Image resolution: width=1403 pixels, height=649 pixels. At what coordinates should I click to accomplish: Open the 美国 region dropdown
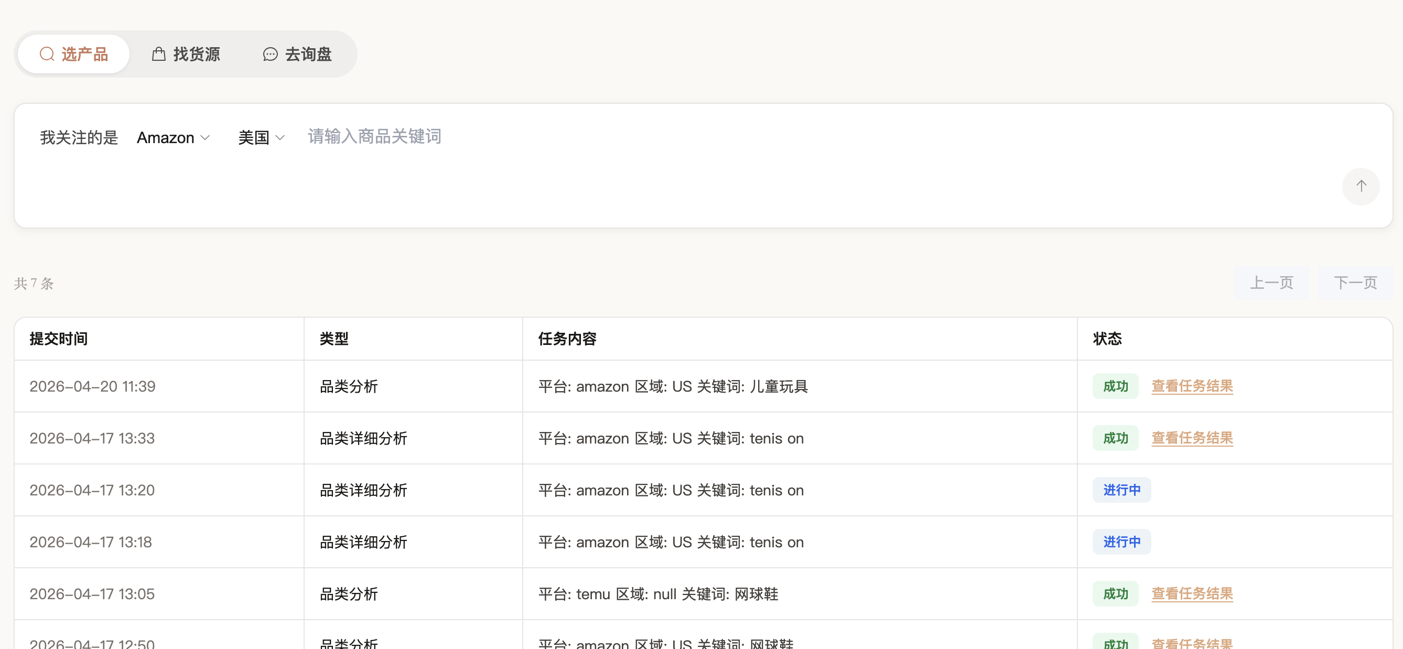point(262,138)
